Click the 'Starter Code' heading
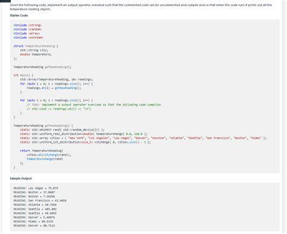This screenshot has width=287, height=234. [x=19, y=15]
